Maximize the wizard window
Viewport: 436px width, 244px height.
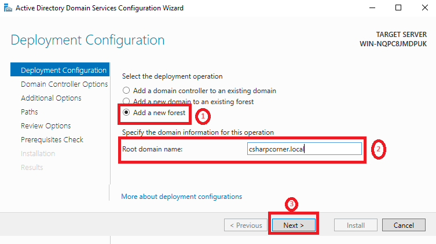398,8
